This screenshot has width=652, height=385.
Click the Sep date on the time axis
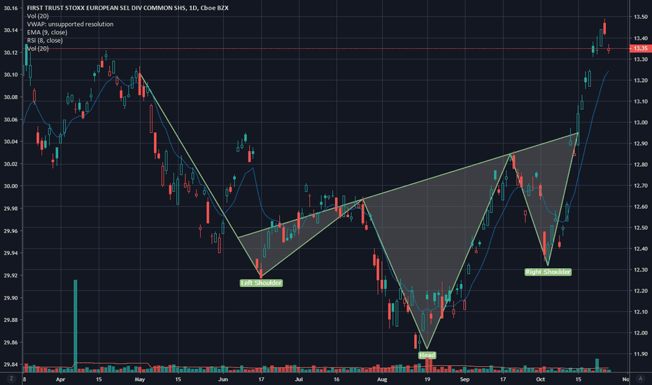pos(465,379)
